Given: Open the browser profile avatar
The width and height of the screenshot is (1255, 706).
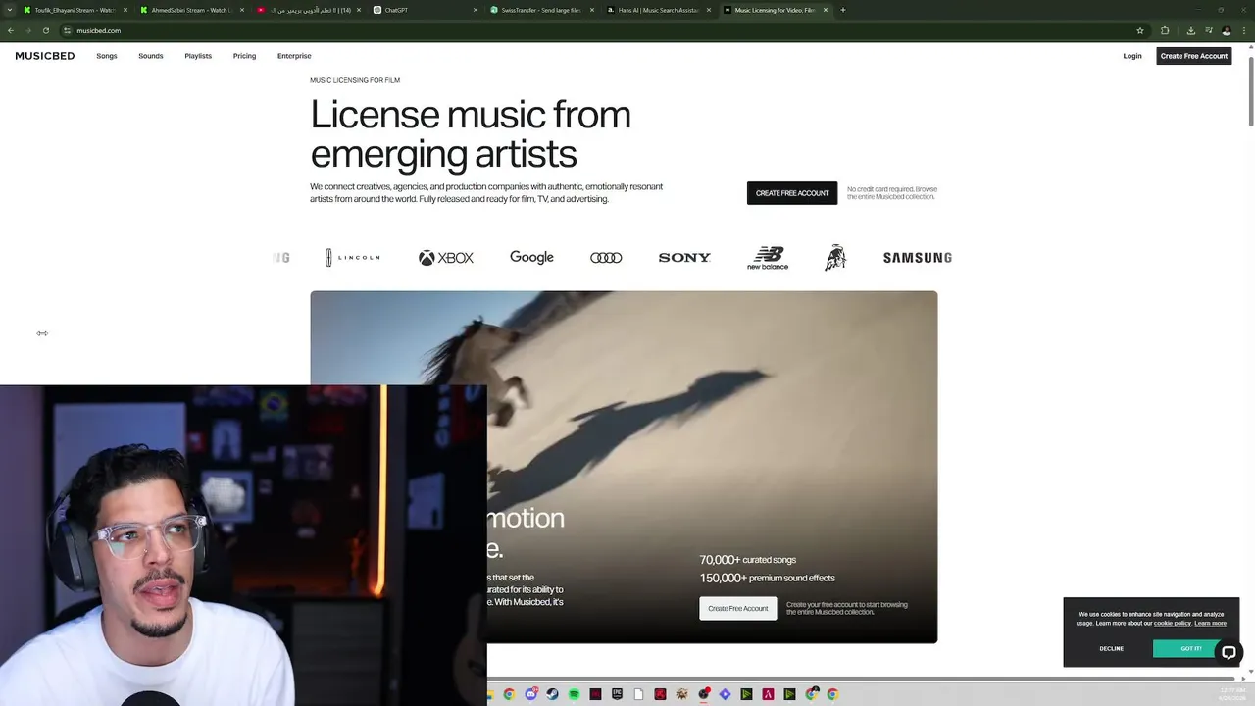Looking at the screenshot, I should point(1227,30).
